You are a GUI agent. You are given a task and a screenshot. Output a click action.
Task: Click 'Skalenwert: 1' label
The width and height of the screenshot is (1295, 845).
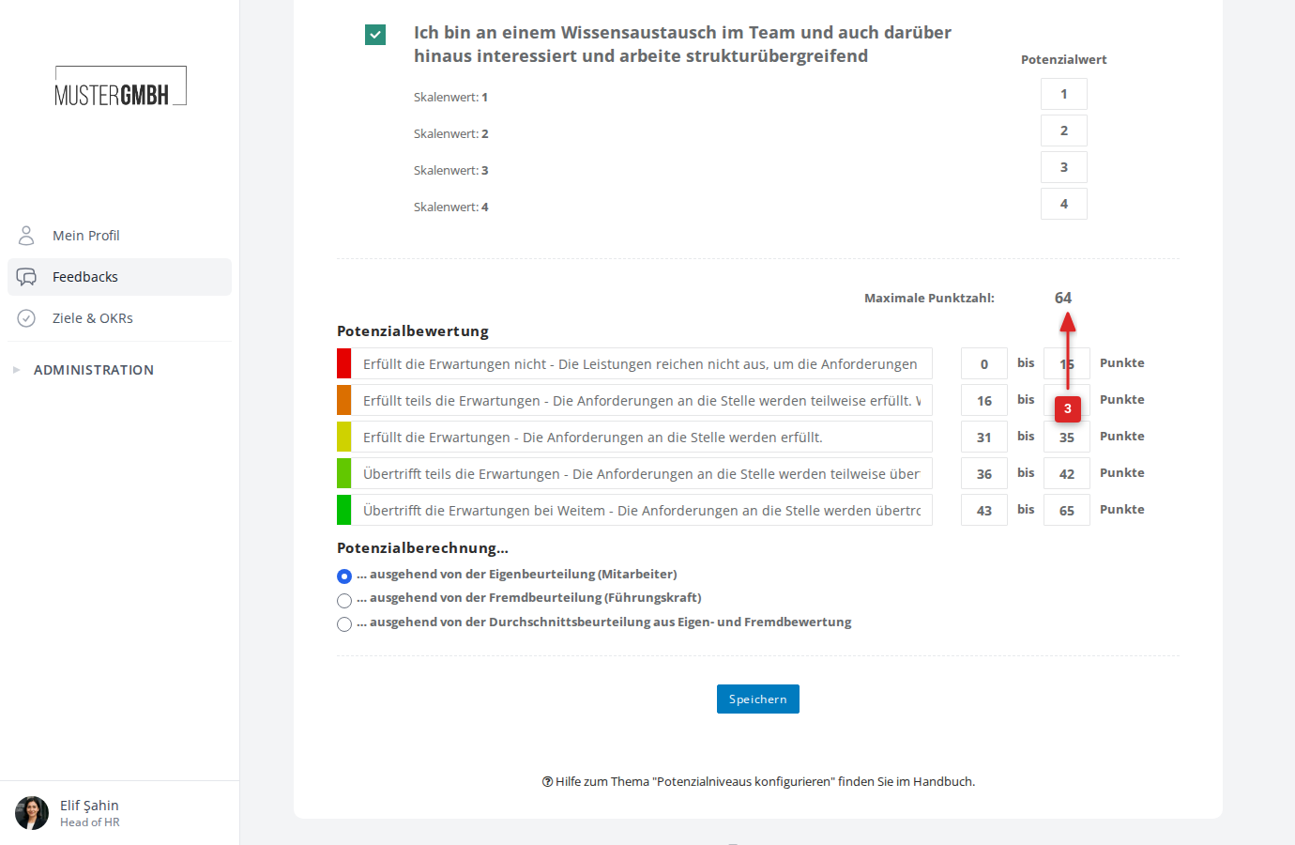pos(451,97)
